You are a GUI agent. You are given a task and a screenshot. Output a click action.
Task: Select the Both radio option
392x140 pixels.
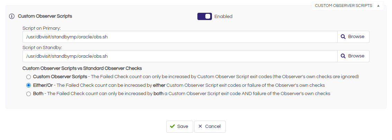click(28, 94)
